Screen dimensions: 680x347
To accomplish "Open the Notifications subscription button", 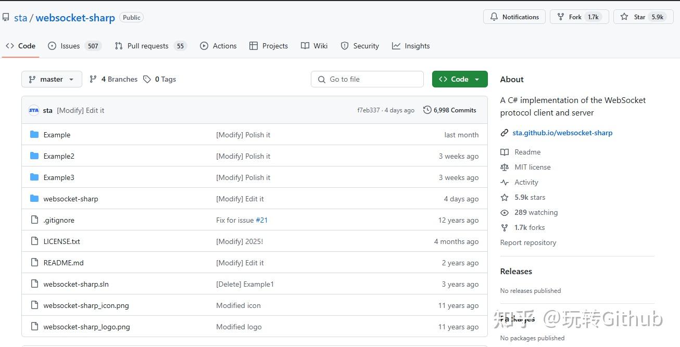I will 514,17.
